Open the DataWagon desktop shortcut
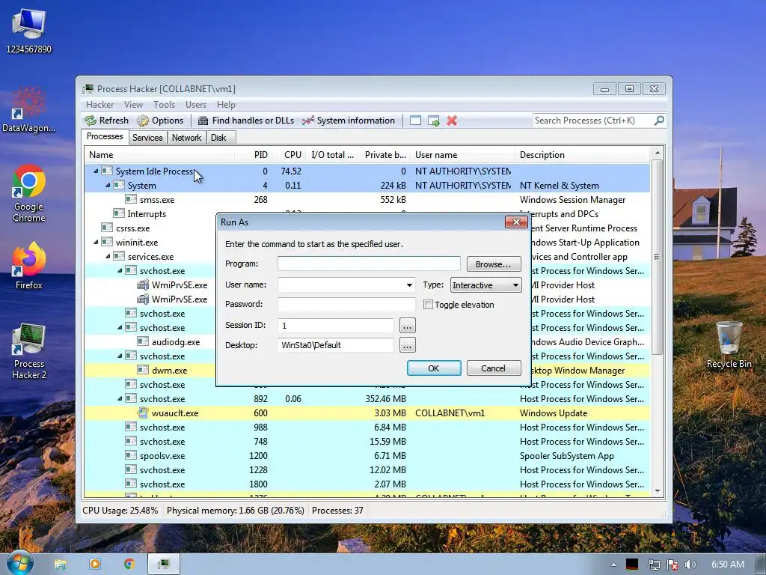This screenshot has height=575, width=766. point(28,109)
